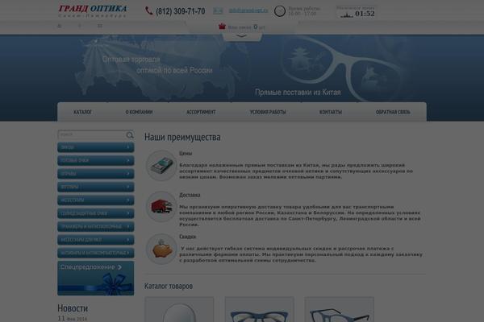484x322 pixels.
Task: Open the О КОМПАНИИ menu item
Action: 139,112
